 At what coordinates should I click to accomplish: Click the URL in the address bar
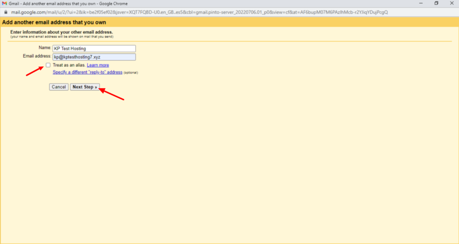click(199, 12)
